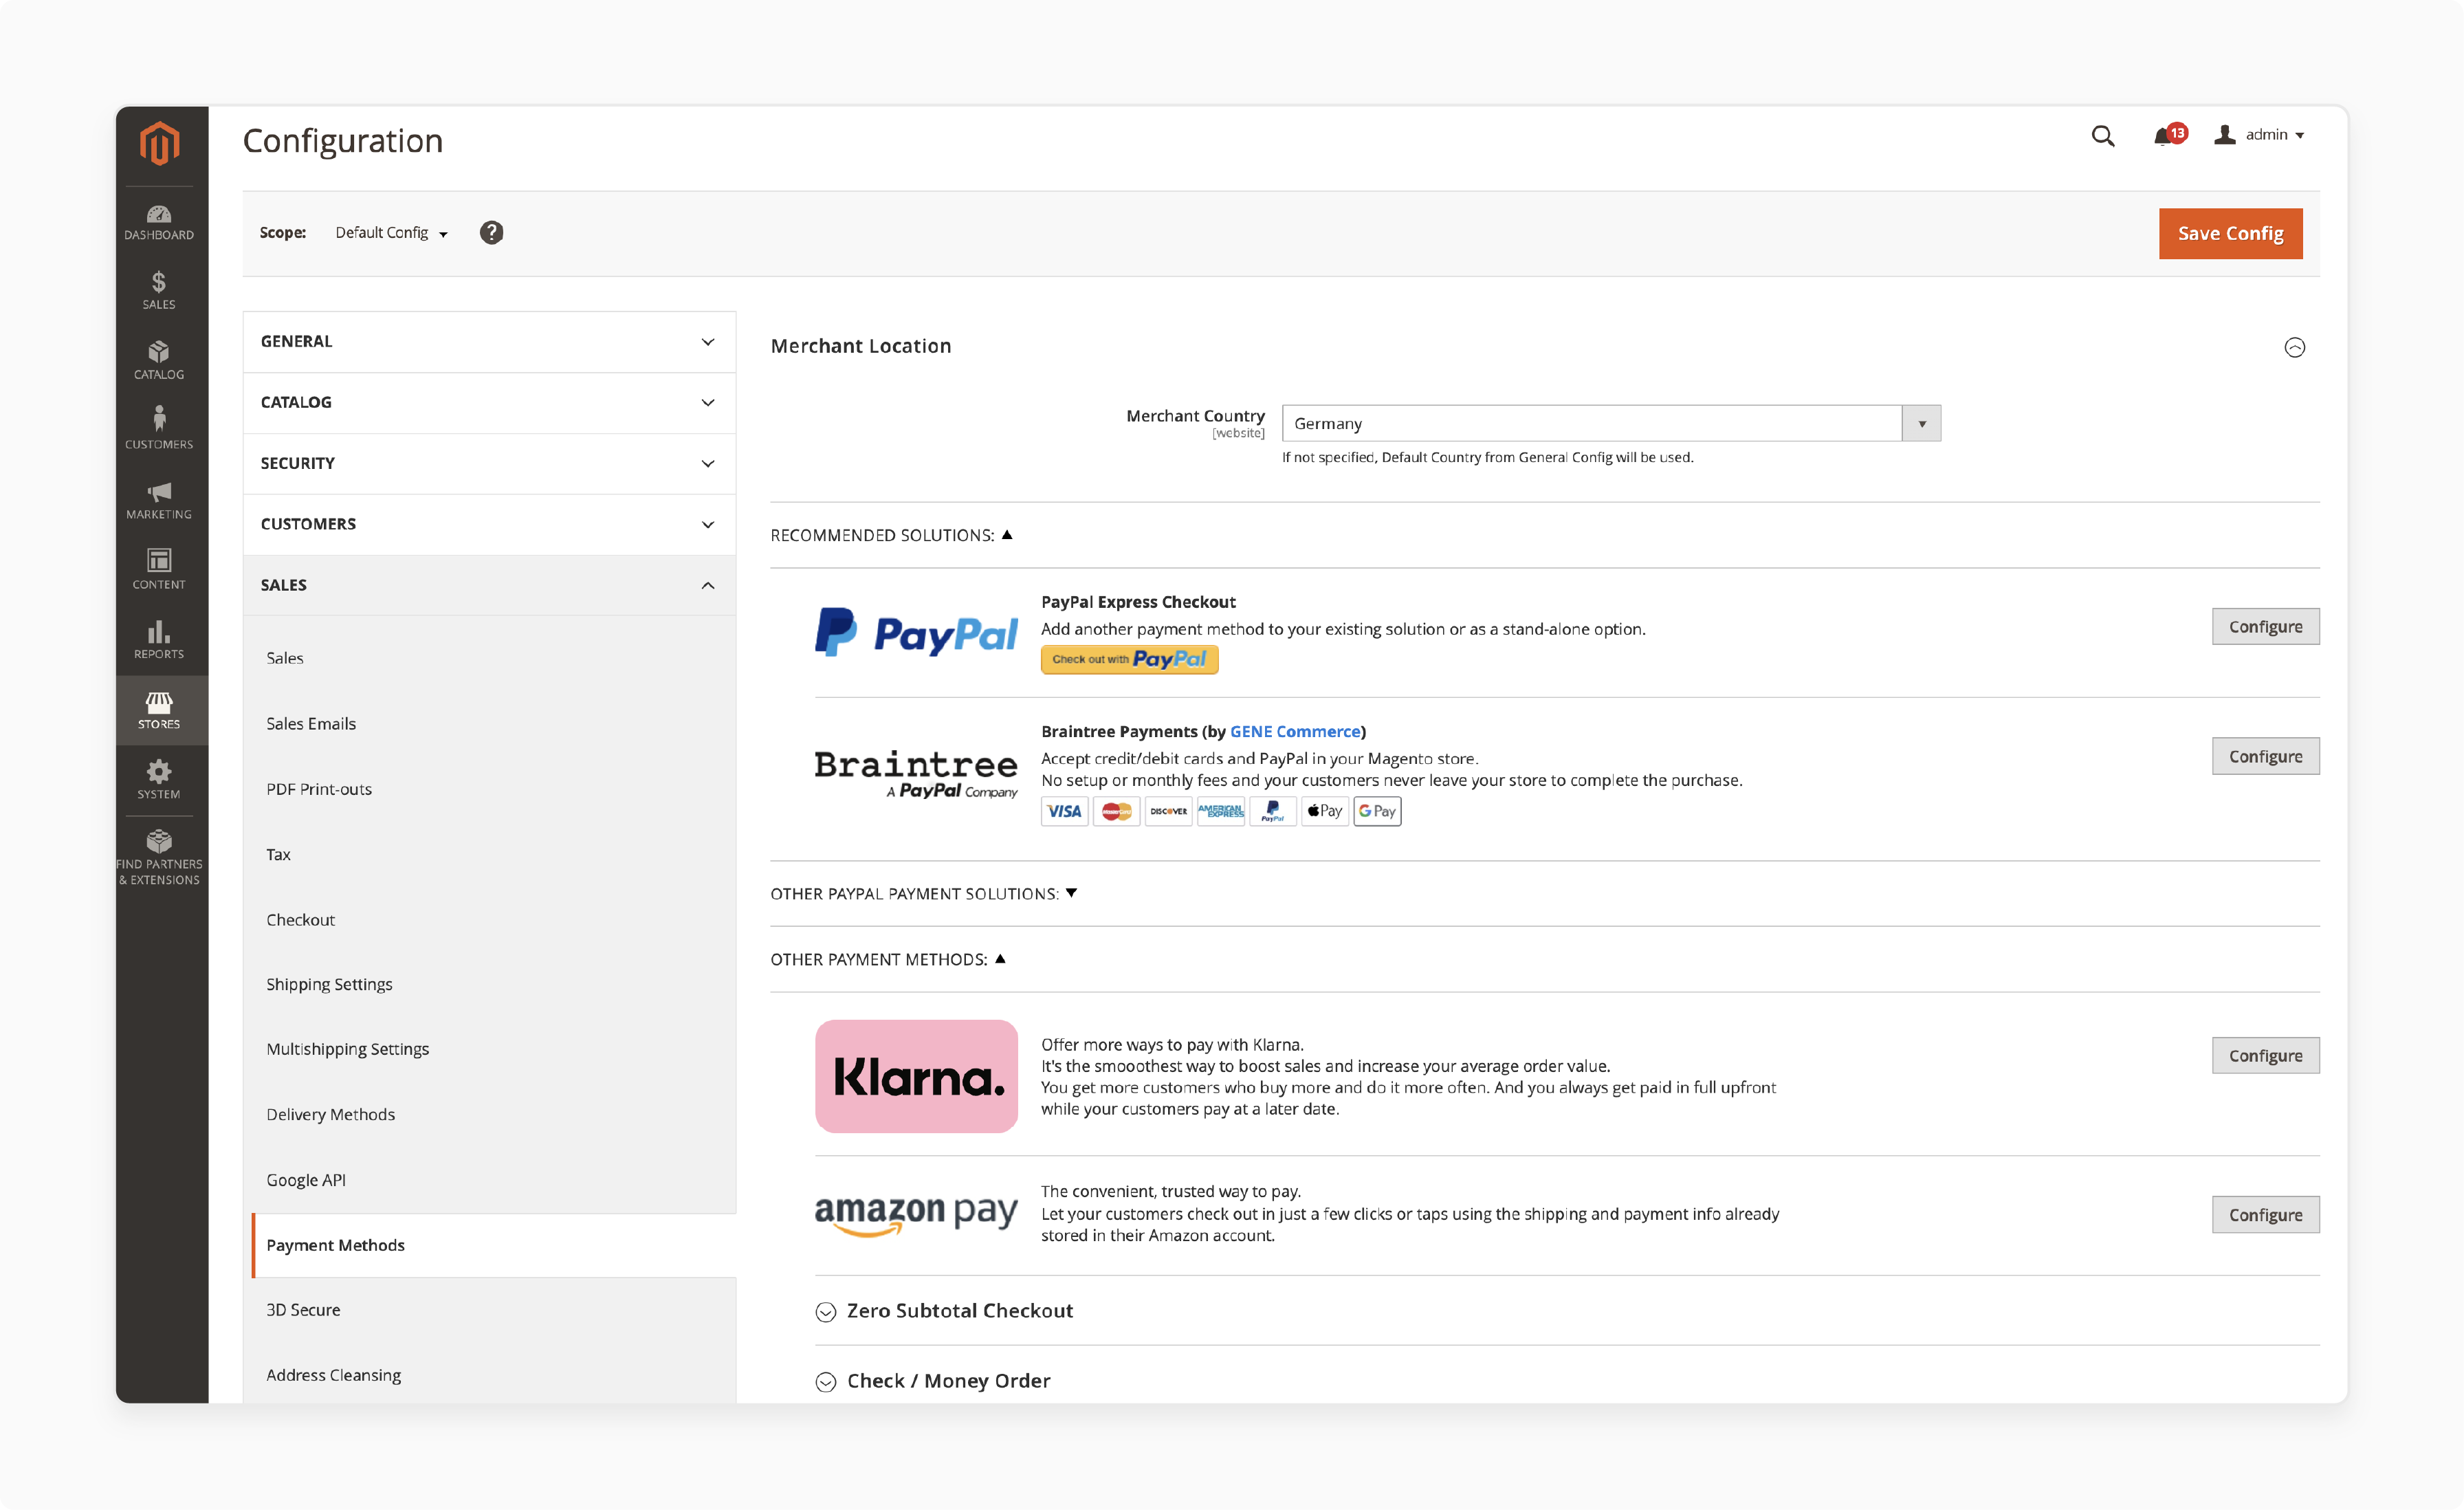Screen dimensions: 2464x1510
Task: Click the scope help question mark icon
Action: coord(491,233)
